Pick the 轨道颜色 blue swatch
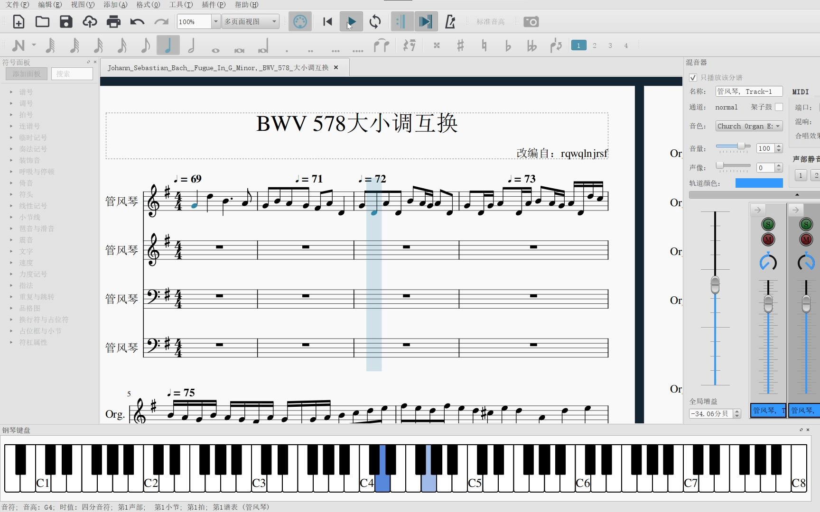The image size is (820, 512). (759, 183)
